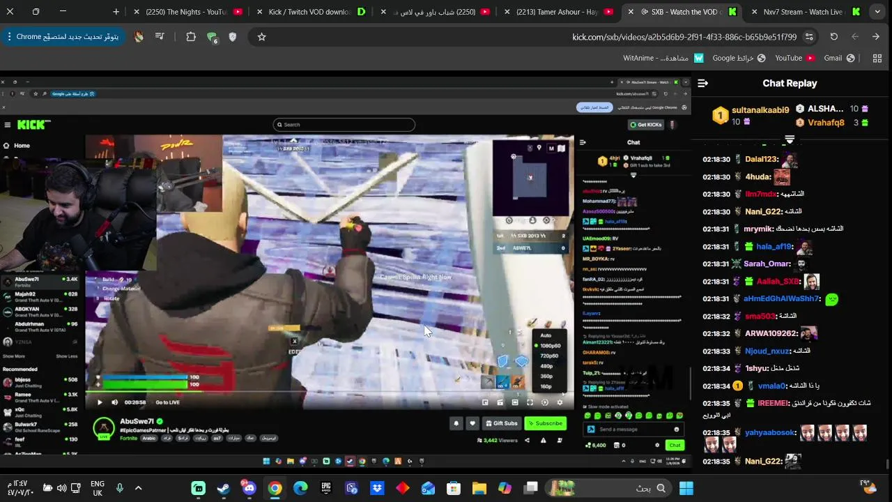
Task: Click the kick.com address bar URL
Action: [x=684, y=37]
